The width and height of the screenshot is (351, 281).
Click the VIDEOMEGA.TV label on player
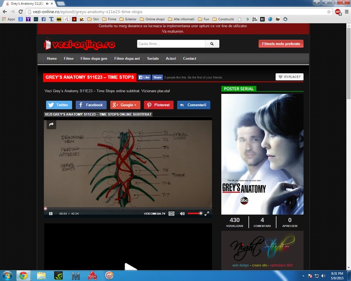(x=154, y=213)
